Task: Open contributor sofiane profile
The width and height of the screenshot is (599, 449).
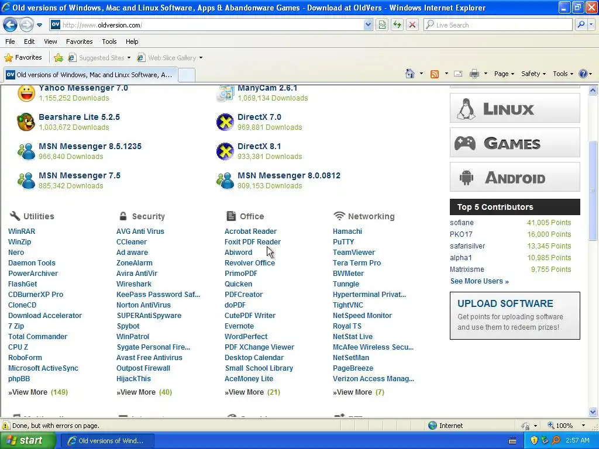Action: point(462,223)
